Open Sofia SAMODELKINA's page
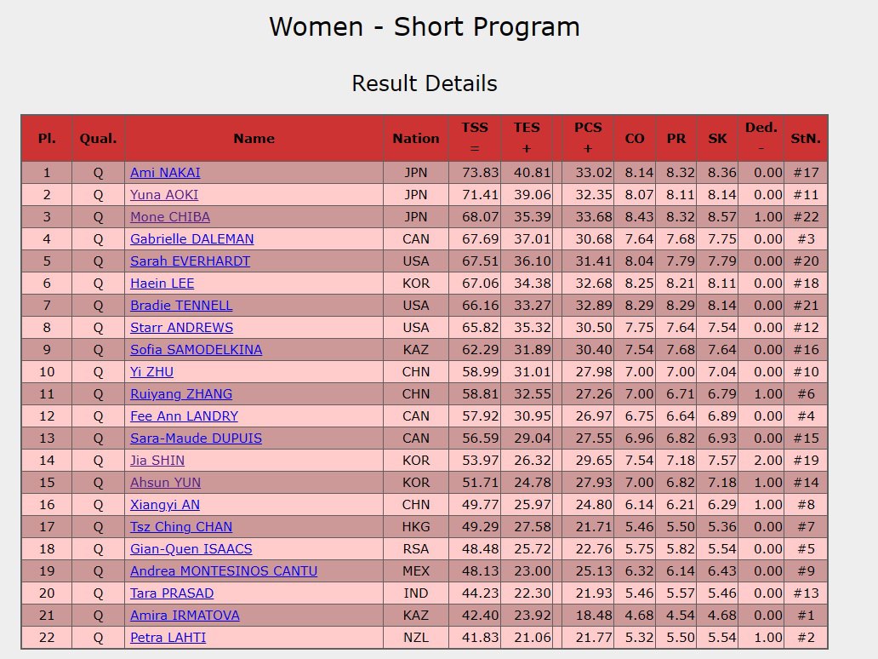Image resolution: width=878 pixels, height=659 pixels. pos(196,350)
